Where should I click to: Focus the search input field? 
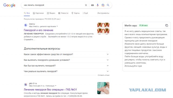coord(54,5)
